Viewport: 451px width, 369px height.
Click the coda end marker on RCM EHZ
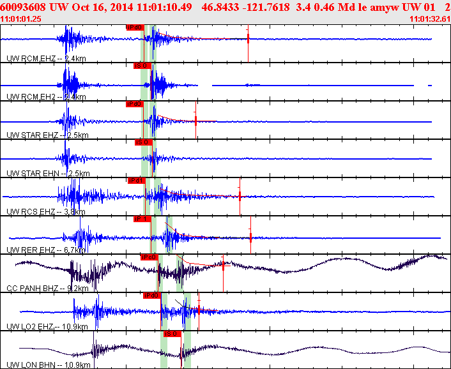[x=248, y=38]
